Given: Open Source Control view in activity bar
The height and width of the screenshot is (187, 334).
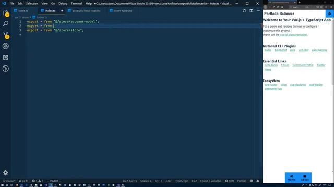Looking at the screenshot, I should 6,35.
